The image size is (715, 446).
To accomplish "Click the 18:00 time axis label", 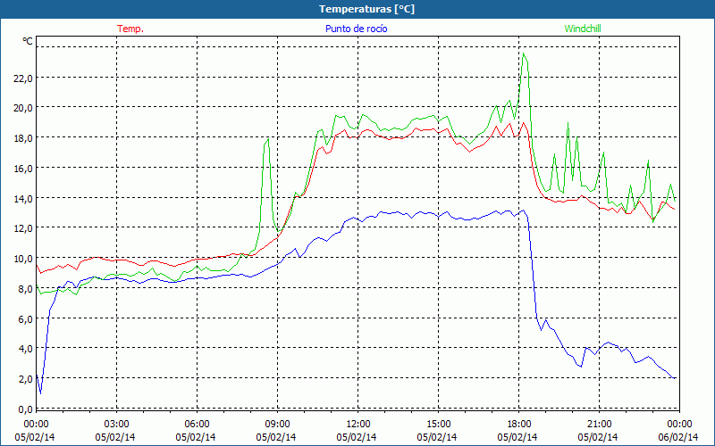I will coord(519,425).
